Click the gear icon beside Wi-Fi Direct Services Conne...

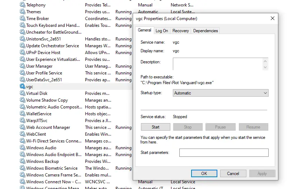pyautogui.click(x=22, y=141)
